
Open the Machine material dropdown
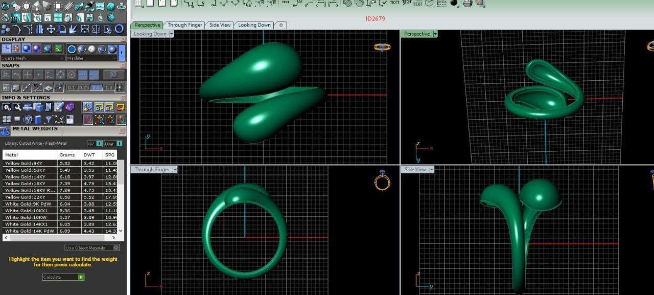(x=92, y=58)
